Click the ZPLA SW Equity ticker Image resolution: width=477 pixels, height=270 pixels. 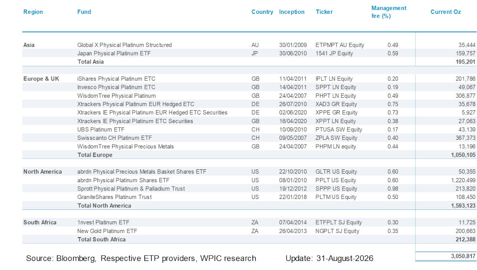336,138
